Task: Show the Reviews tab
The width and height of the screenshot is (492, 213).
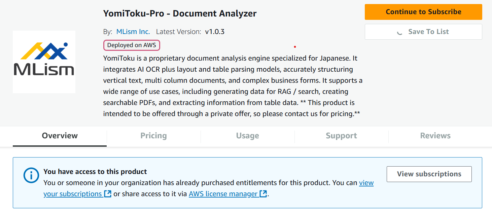Action: click(435, 136)
